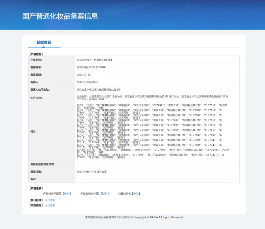Select the filing number 浙G妆网备字2023022018
The width and height of the screenshot is (265, 229).
[x=91, y=67]
